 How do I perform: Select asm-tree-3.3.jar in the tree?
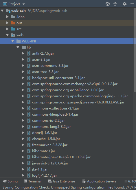tap(45, 72)
